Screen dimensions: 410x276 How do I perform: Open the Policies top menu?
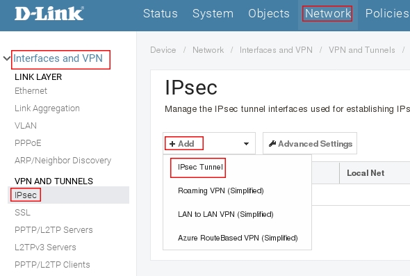(x=388, y=14)
